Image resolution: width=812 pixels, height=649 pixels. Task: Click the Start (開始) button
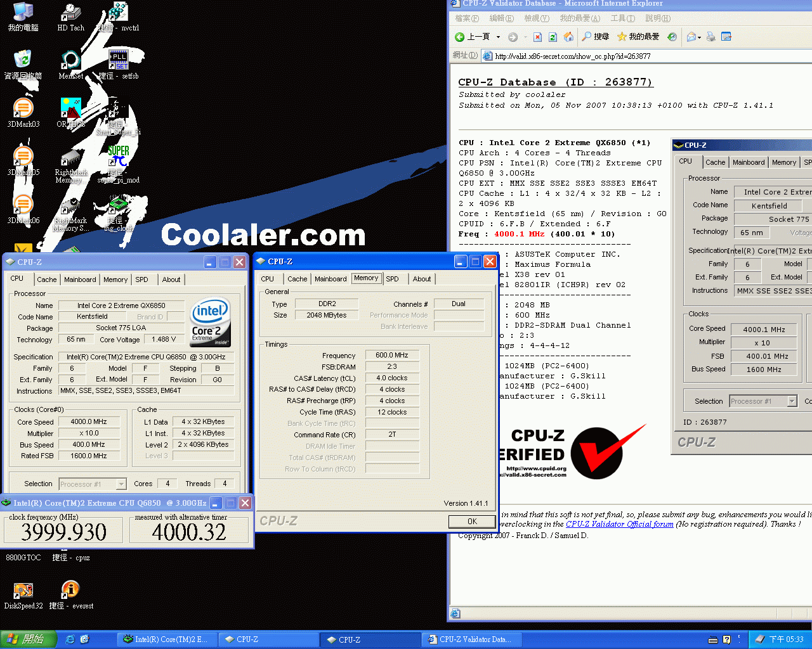click(29, 639)
